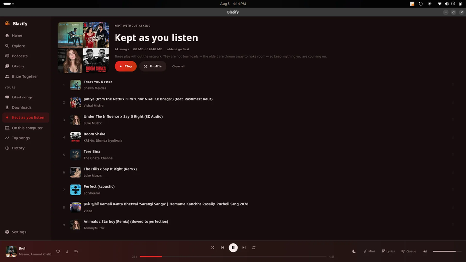Open more options for Janiye track
Image resolution: width=466 pixels, height=262 pixels.
tap(453, 102)
